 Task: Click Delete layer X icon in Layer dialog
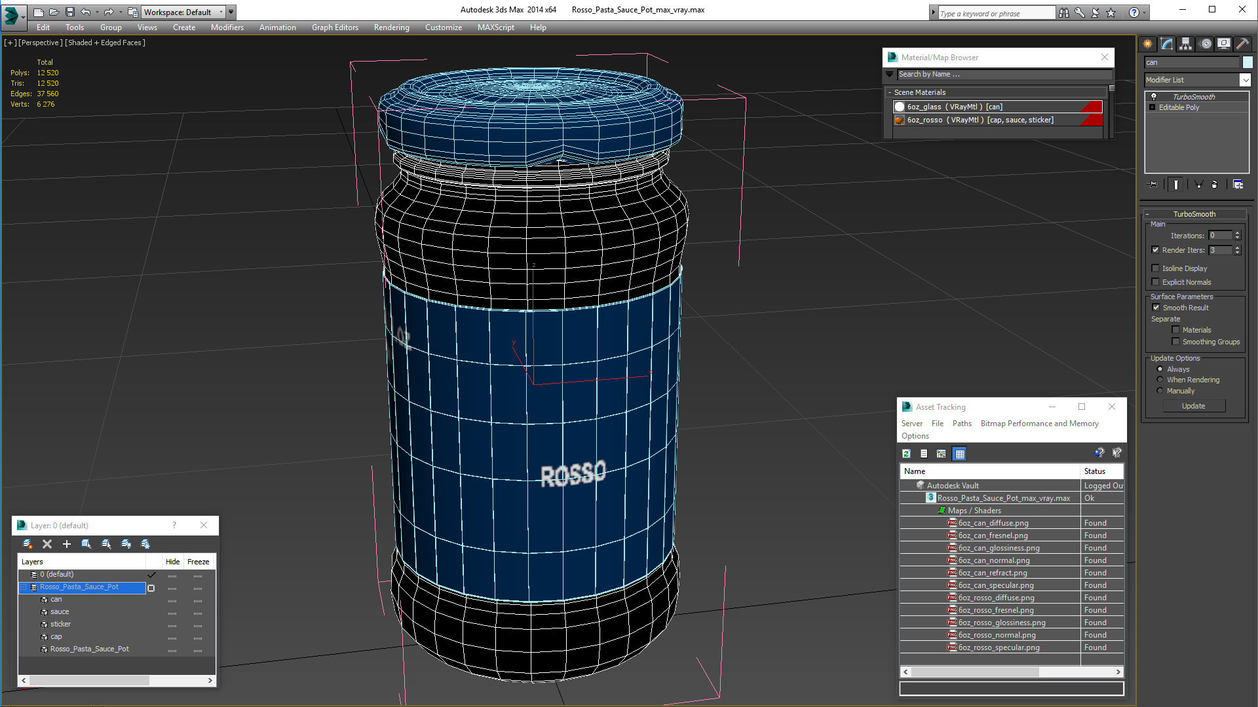(47, 544)
